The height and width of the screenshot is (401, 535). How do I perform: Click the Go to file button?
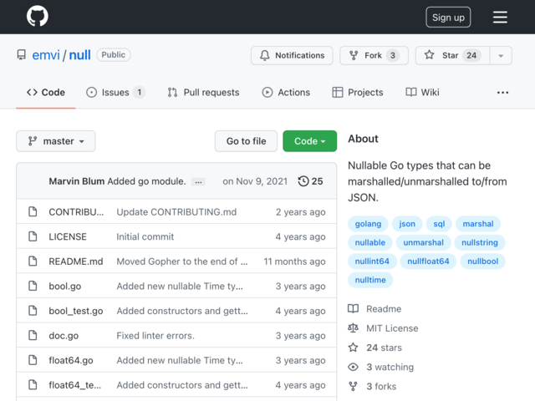[246, 141]
